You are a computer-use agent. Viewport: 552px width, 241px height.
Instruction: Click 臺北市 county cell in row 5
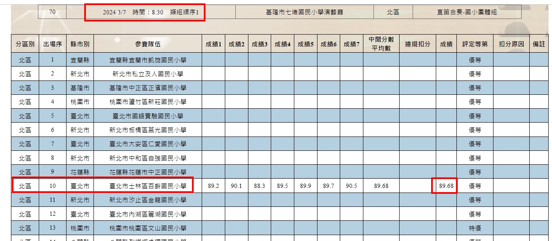coord(80,116)
